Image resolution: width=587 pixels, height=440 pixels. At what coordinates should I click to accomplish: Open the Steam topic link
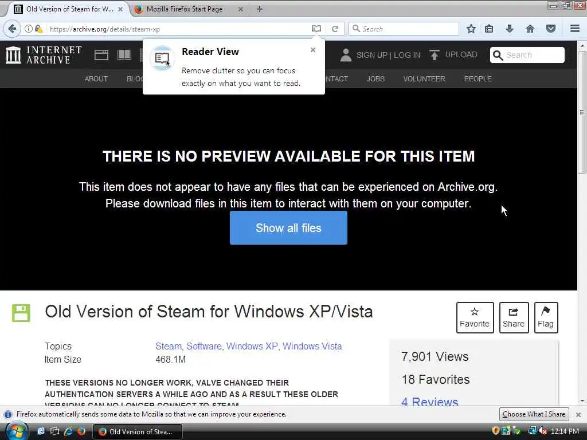click(x=169, y=347)
